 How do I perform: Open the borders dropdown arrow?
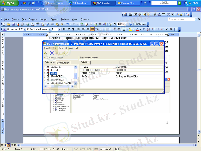(x=127, y=29)
